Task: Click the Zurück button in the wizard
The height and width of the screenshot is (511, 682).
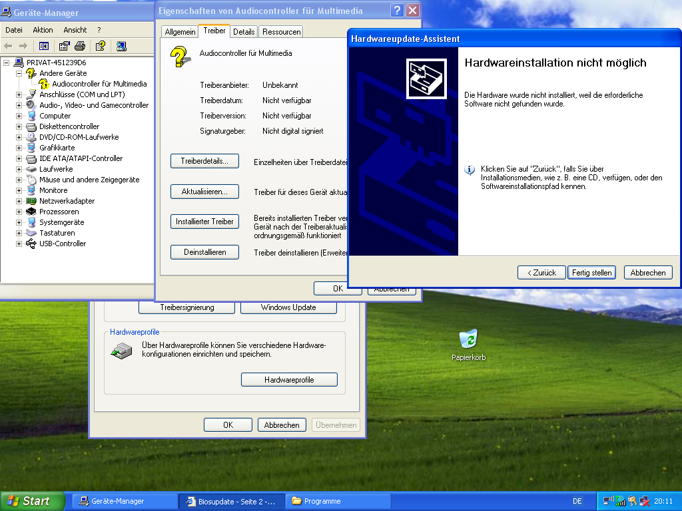Action: point(541,273)
